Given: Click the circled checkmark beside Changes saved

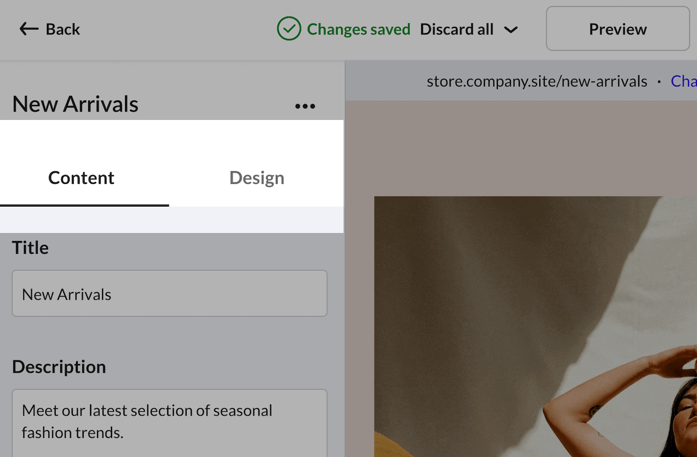Looking at the screenshot, I should coord(289,29).
